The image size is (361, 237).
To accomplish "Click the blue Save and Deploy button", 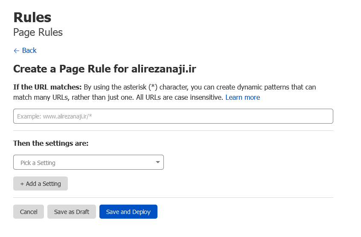I will coord(128,212).
